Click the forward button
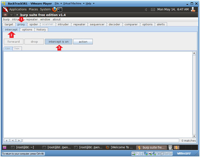200x157 pixels. coord(13,42)
